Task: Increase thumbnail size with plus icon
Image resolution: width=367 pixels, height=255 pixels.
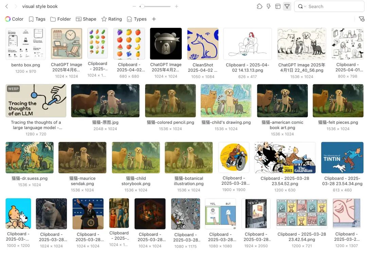Action: click(x=176, y=6)
